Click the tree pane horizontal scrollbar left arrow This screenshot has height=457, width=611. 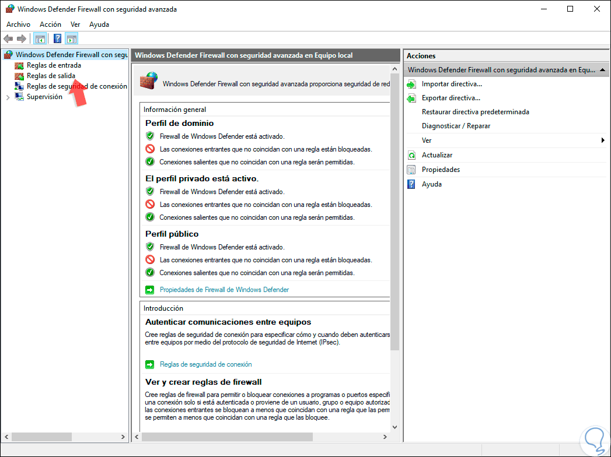tap(6, 437)
